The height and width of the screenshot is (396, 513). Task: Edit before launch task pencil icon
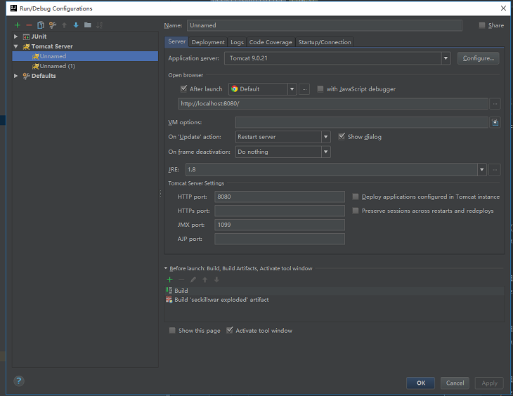coord(193,279)
